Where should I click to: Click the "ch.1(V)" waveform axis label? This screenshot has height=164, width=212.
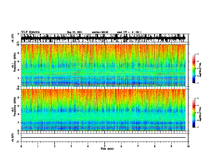point(13,38)
